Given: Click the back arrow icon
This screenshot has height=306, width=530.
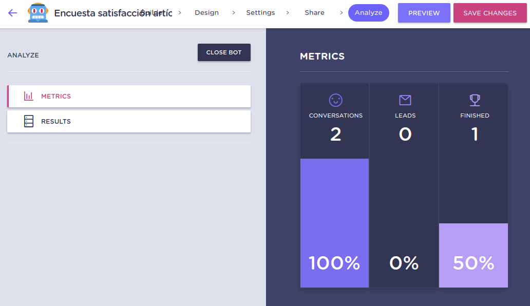Looking at the screenshot, I should (x=13, y=13).
